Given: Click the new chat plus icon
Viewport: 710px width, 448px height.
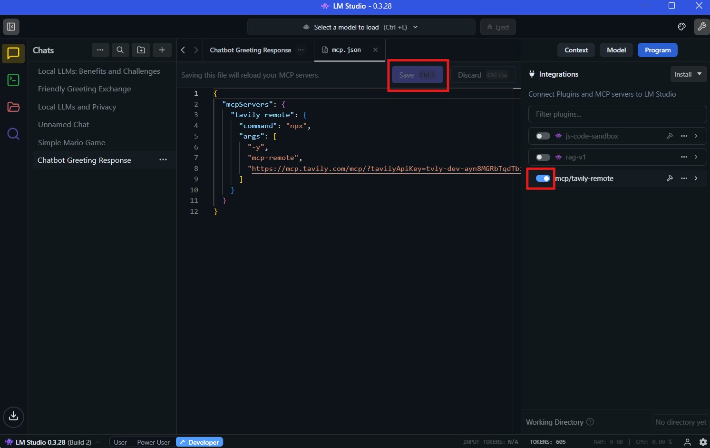Looking at the screenshot, I should (x=162, y=50).
